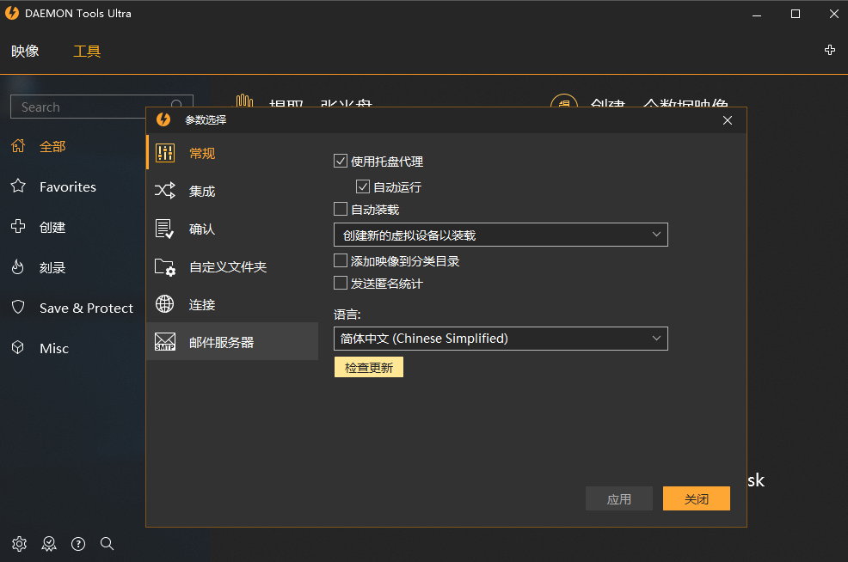This screenshot has height=562, width=848.
Task: Click the Misc cube icon
Action: pos(18,347)
